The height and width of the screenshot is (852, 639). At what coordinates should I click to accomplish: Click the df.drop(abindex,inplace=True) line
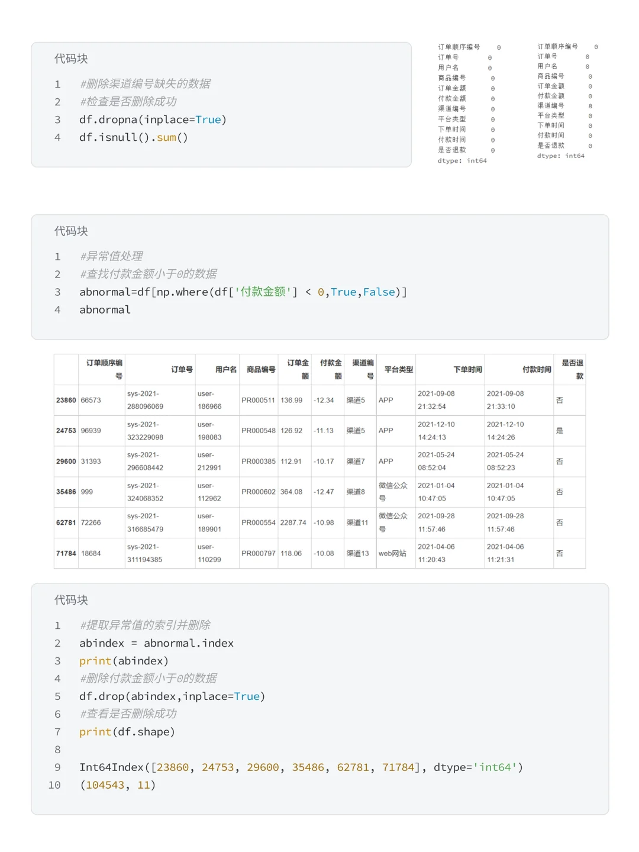(172, 697)
